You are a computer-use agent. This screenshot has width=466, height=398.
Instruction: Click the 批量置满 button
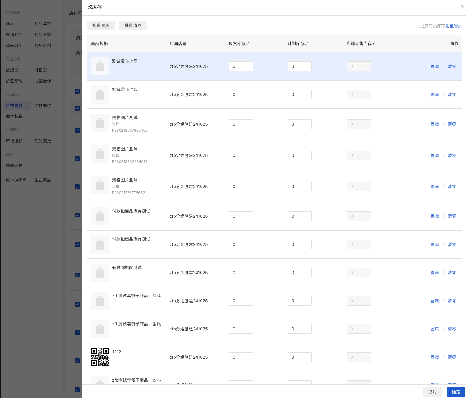pyautogui.click(x=101, y=25)
